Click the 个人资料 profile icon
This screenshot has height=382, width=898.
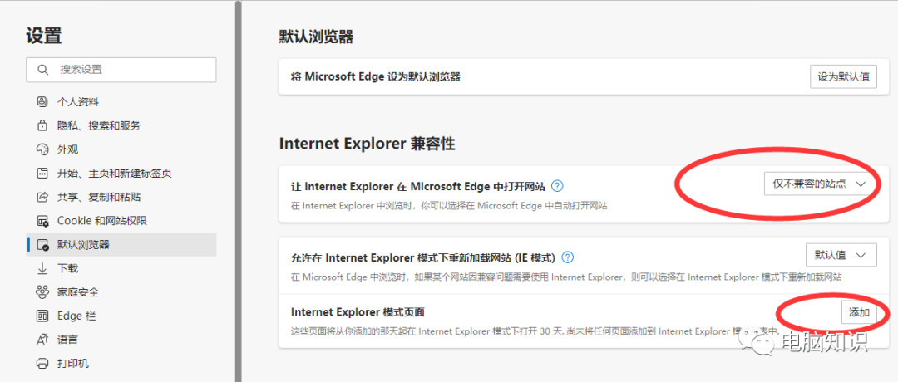point(42,102)
